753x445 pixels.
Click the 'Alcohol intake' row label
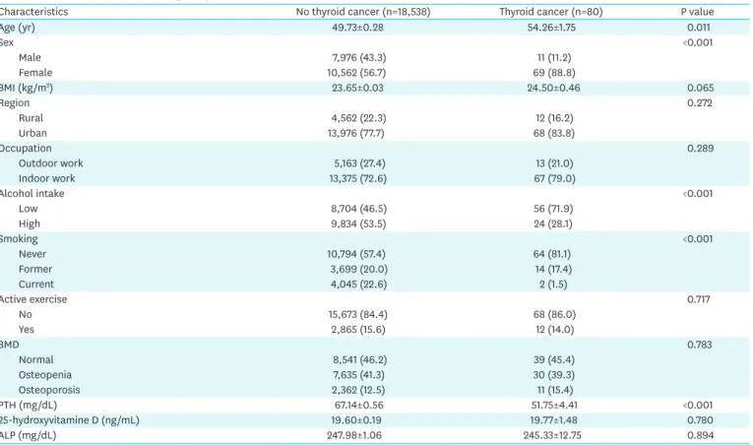(x=31, y=194)
